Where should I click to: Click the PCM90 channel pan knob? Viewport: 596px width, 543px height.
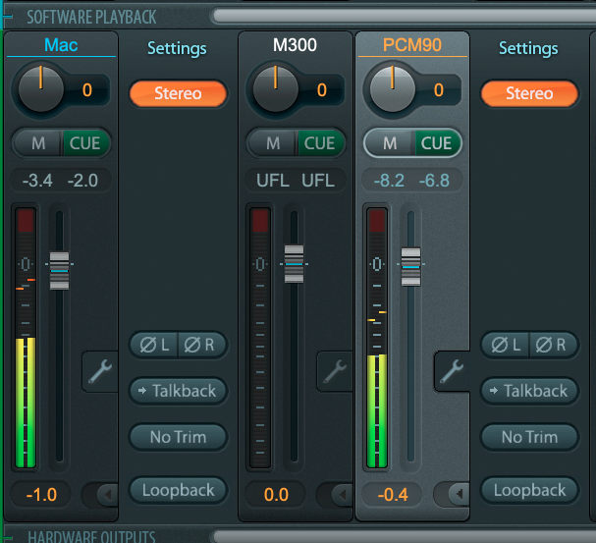coord(393,89)
